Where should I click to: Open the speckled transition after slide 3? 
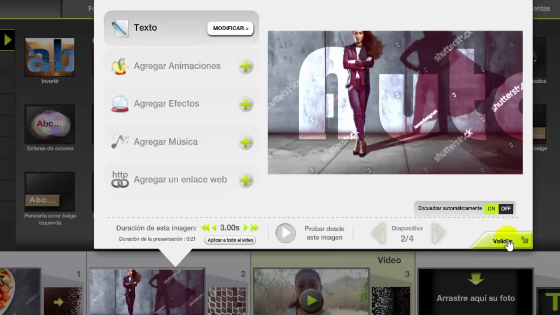pos(391,301)
